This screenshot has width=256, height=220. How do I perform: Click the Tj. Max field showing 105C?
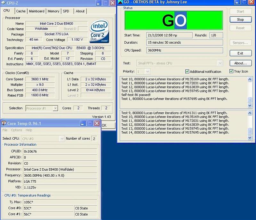[60, 202]
